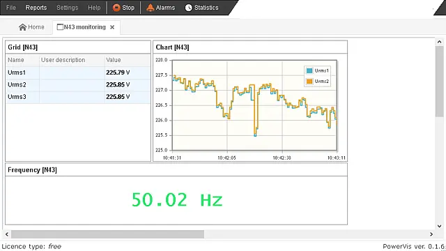
Task: Open the Settings menu
Action: click(67, 8)
